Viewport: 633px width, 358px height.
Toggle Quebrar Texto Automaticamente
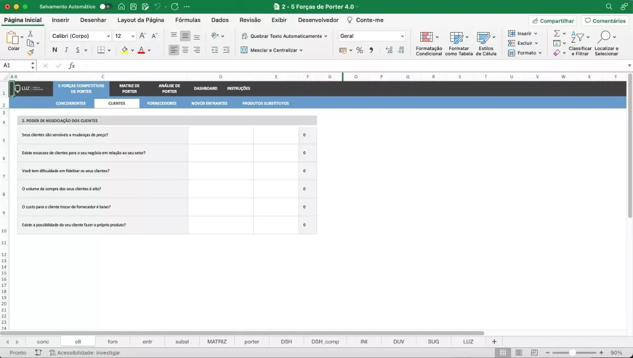pos(284,36)
